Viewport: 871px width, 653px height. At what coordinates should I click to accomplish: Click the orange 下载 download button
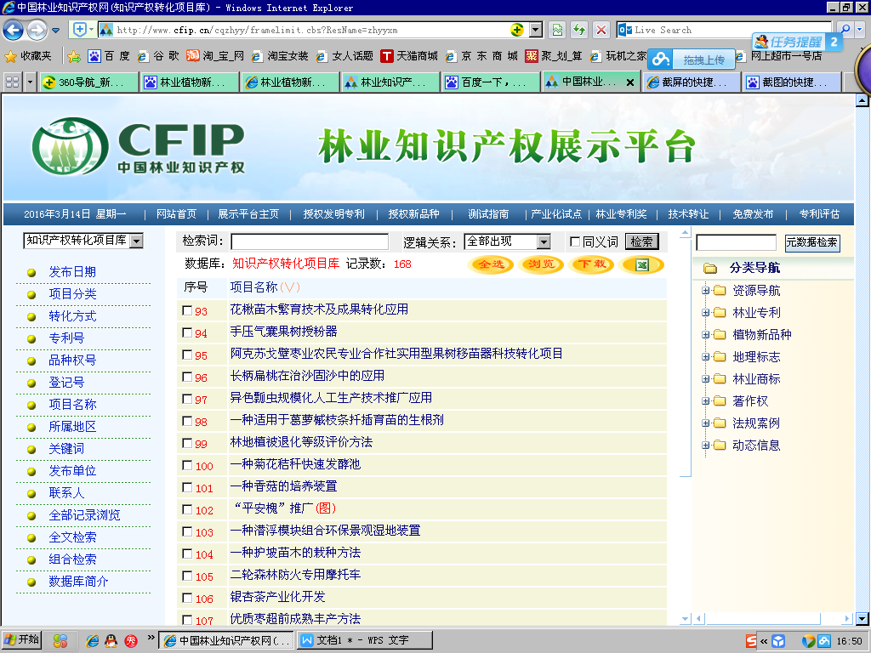[x=592, y=264]
